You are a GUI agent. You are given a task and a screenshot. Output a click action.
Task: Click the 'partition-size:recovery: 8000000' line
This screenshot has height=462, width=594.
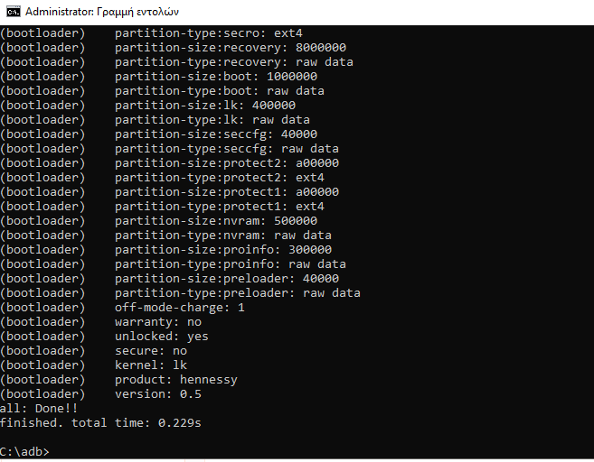230,47
